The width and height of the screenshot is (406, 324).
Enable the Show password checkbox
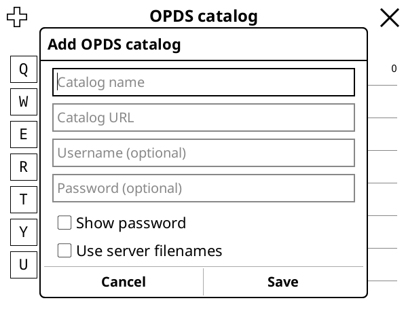click(x=64, y=223)
